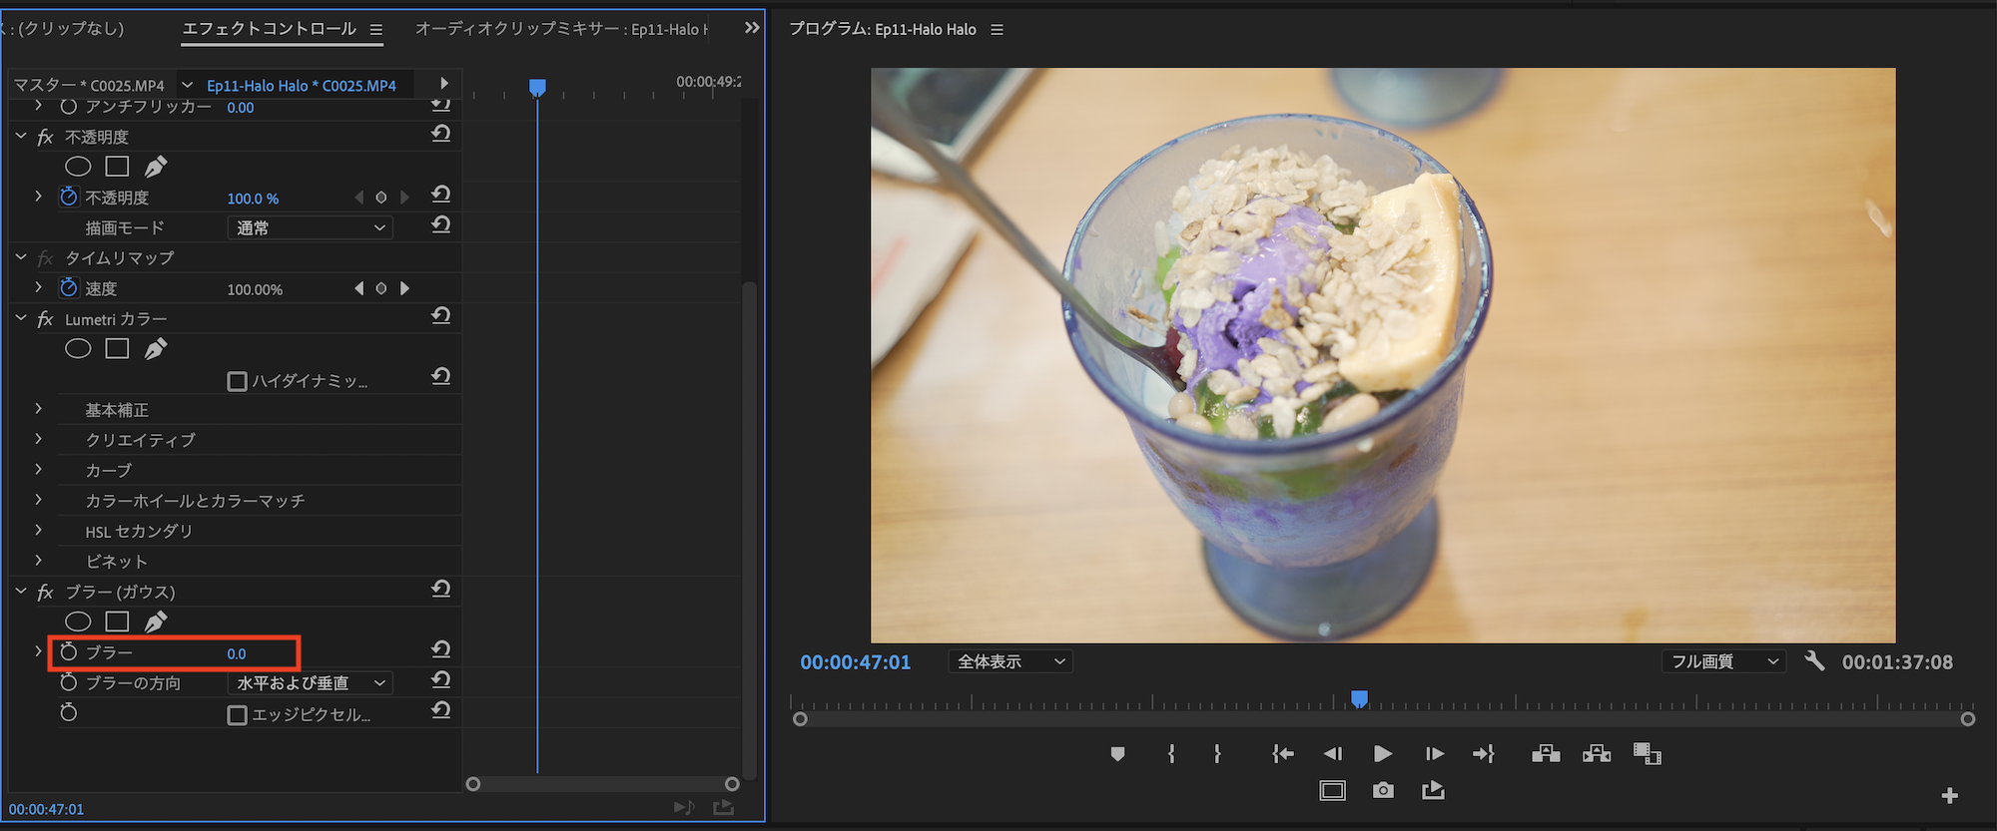The image size is (1997, 831).
Task: Click the Add Marker icon
Action: pyautogui.click(x=1117, y=754)
